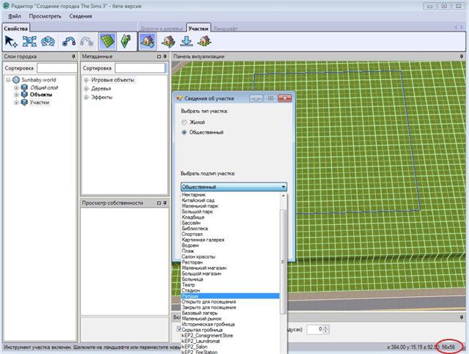Screen dimensions: 469x354
Task: Click the add new lot house icon
Action: [x=147, y=42]
